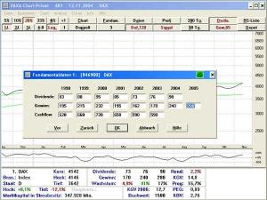Viewport: 267px width, 200px height.
Task: Select the 4-8 period button
Action: point(41,27)
